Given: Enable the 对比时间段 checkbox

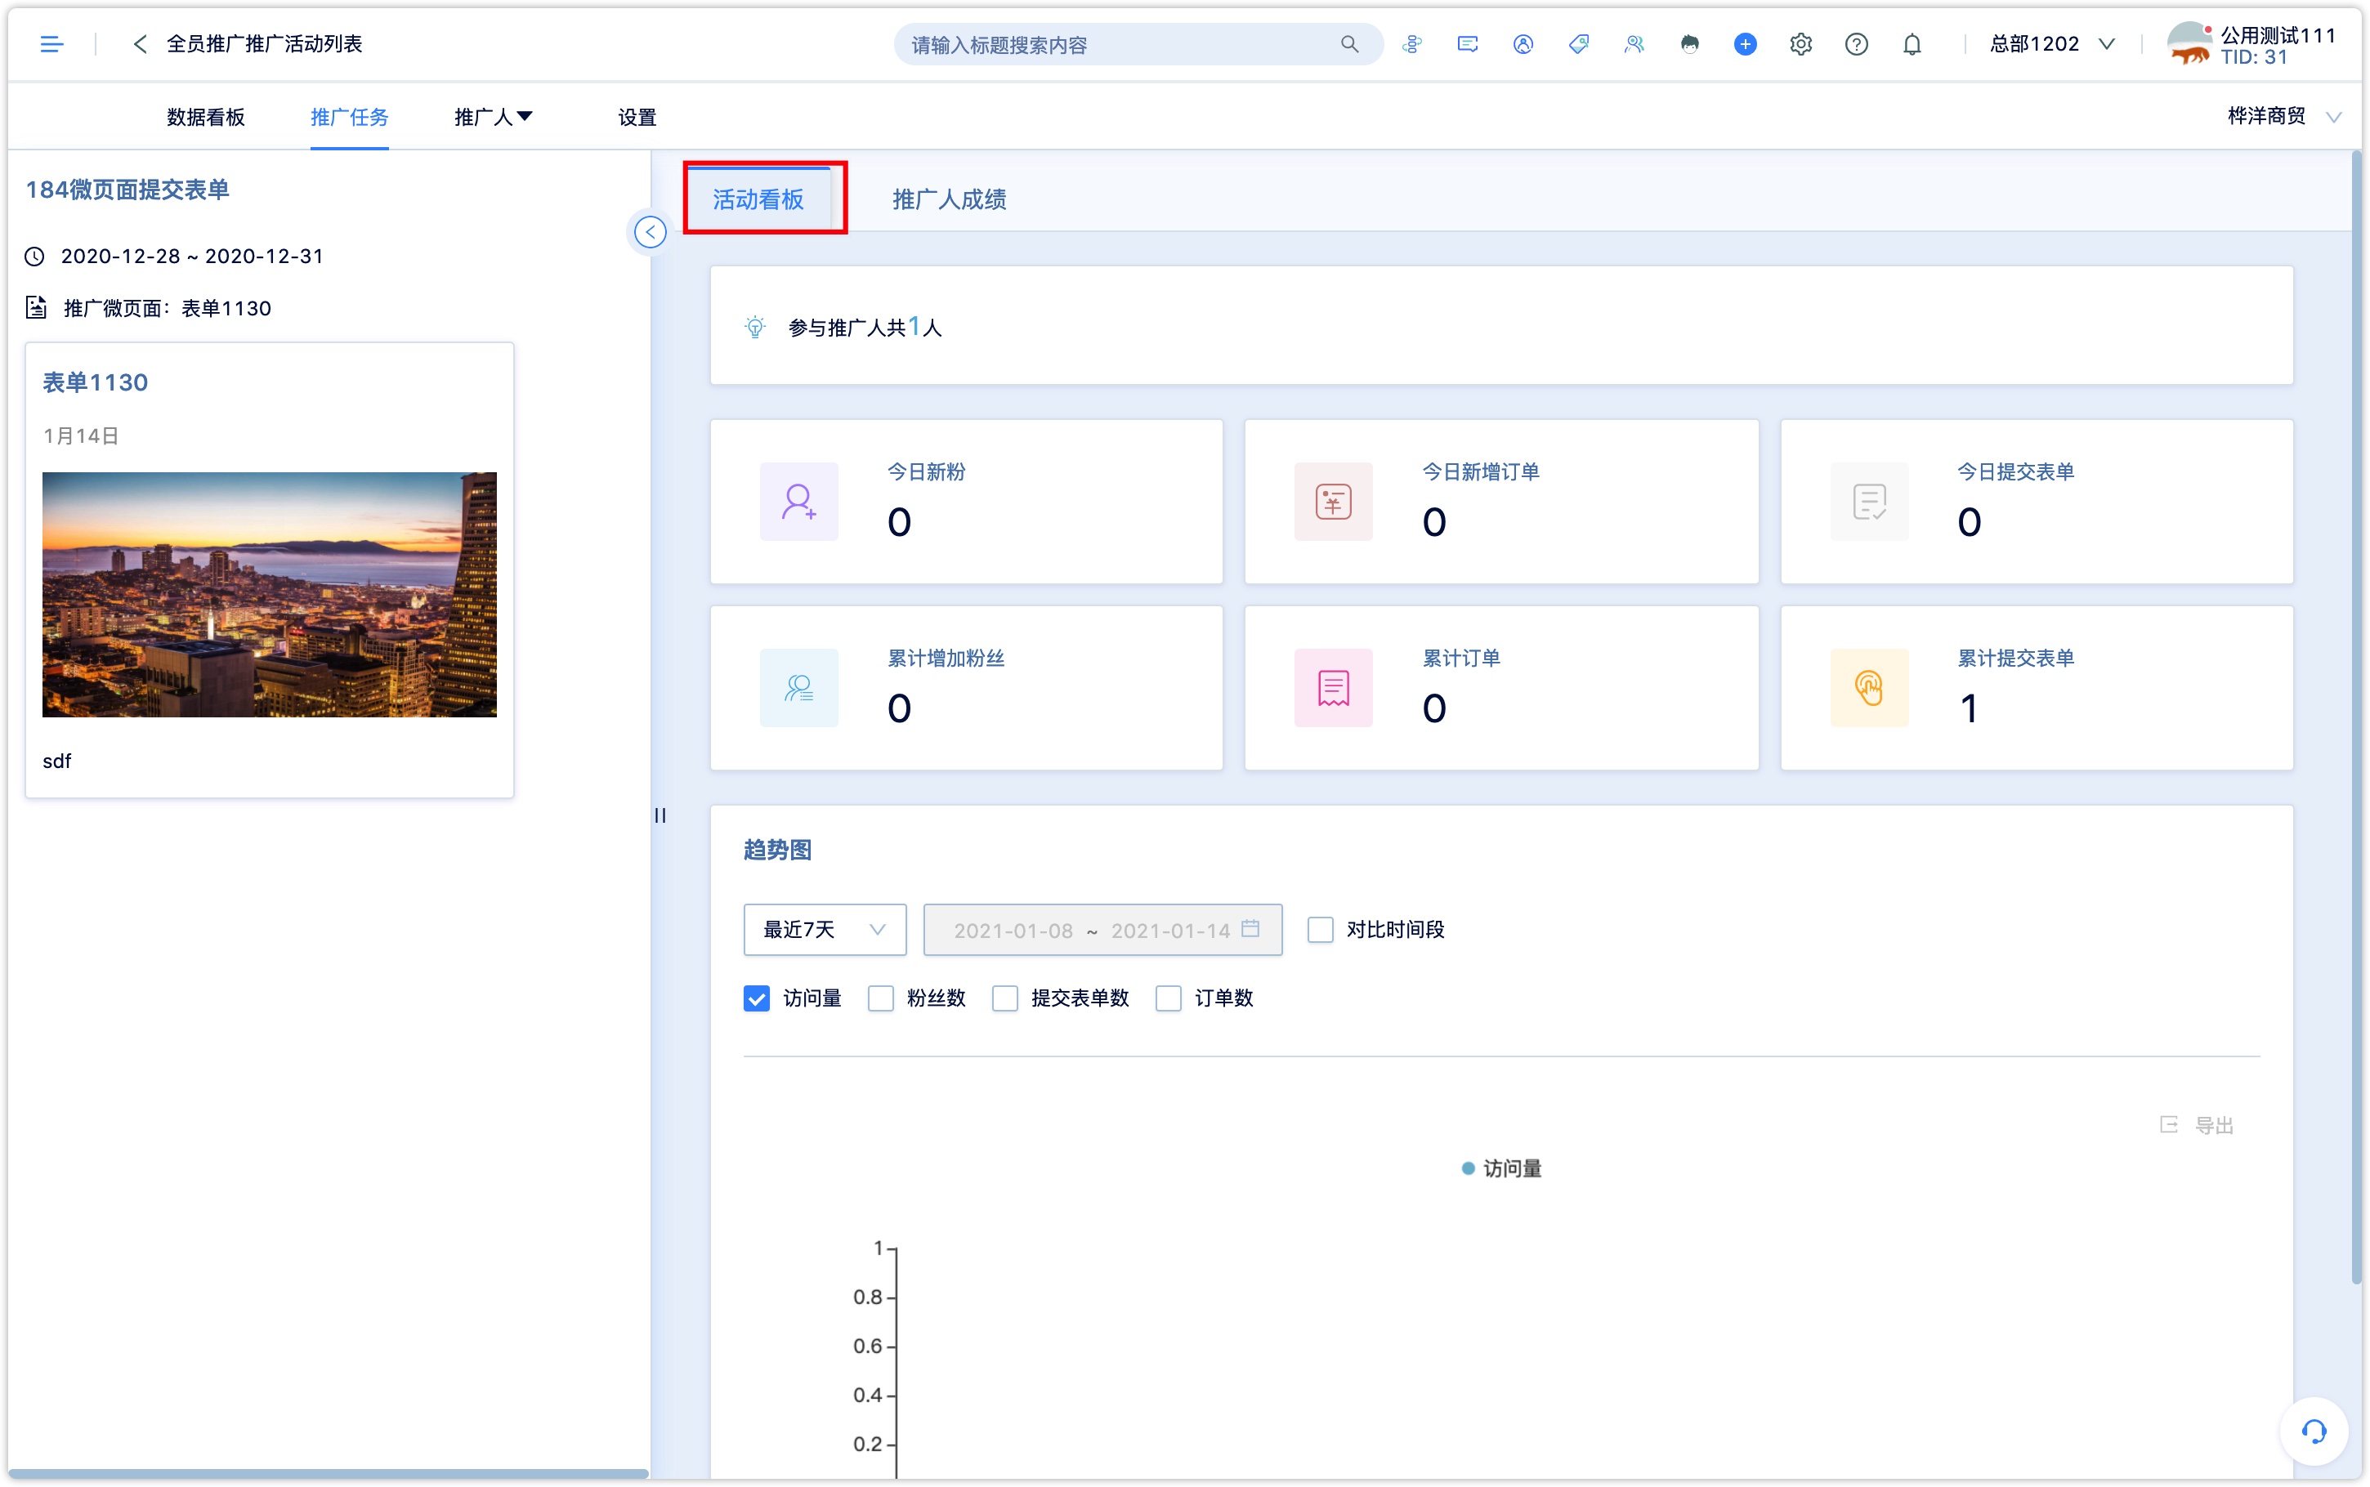Looking at the screenshot, I should [x=1320, y=930].
